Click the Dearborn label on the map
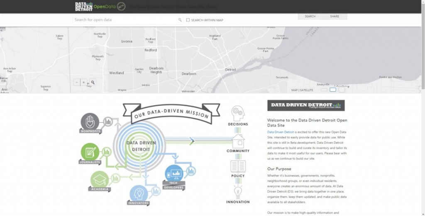 (189, 74)
